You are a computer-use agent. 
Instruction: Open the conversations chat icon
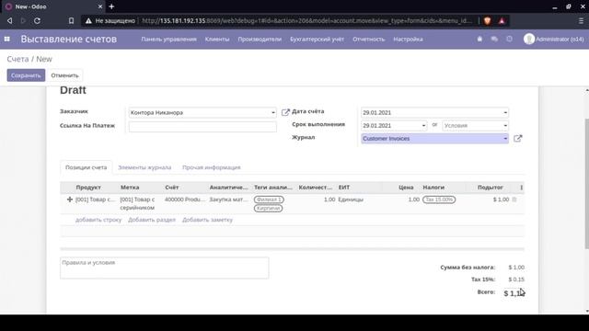click(x=494, y=39)
